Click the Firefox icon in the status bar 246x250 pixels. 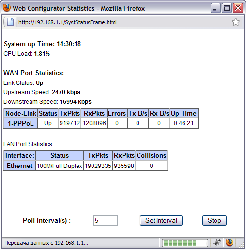(x=230, y=242)
